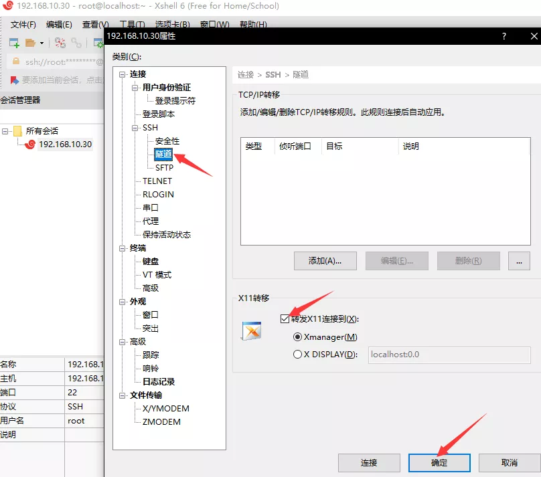
Task: Click the Xmanager icon in X11 section
Action: pyautogui.click(x=252, y=331)
